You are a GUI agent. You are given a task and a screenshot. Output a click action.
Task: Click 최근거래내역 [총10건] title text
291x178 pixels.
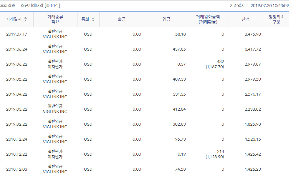coord(40,6)
